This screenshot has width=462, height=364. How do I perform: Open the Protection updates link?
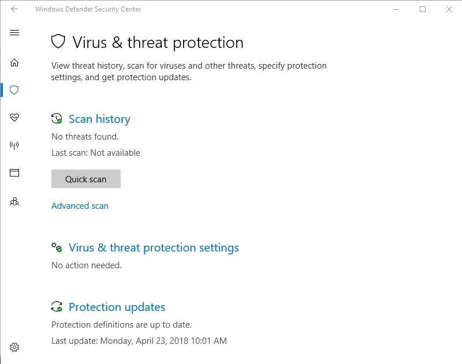117,307
